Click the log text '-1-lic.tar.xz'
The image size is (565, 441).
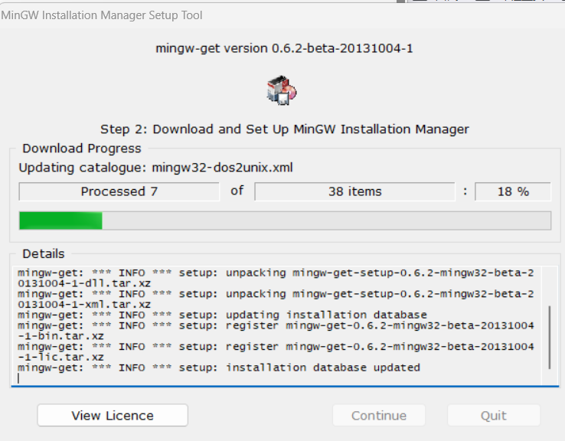[60, 358]
